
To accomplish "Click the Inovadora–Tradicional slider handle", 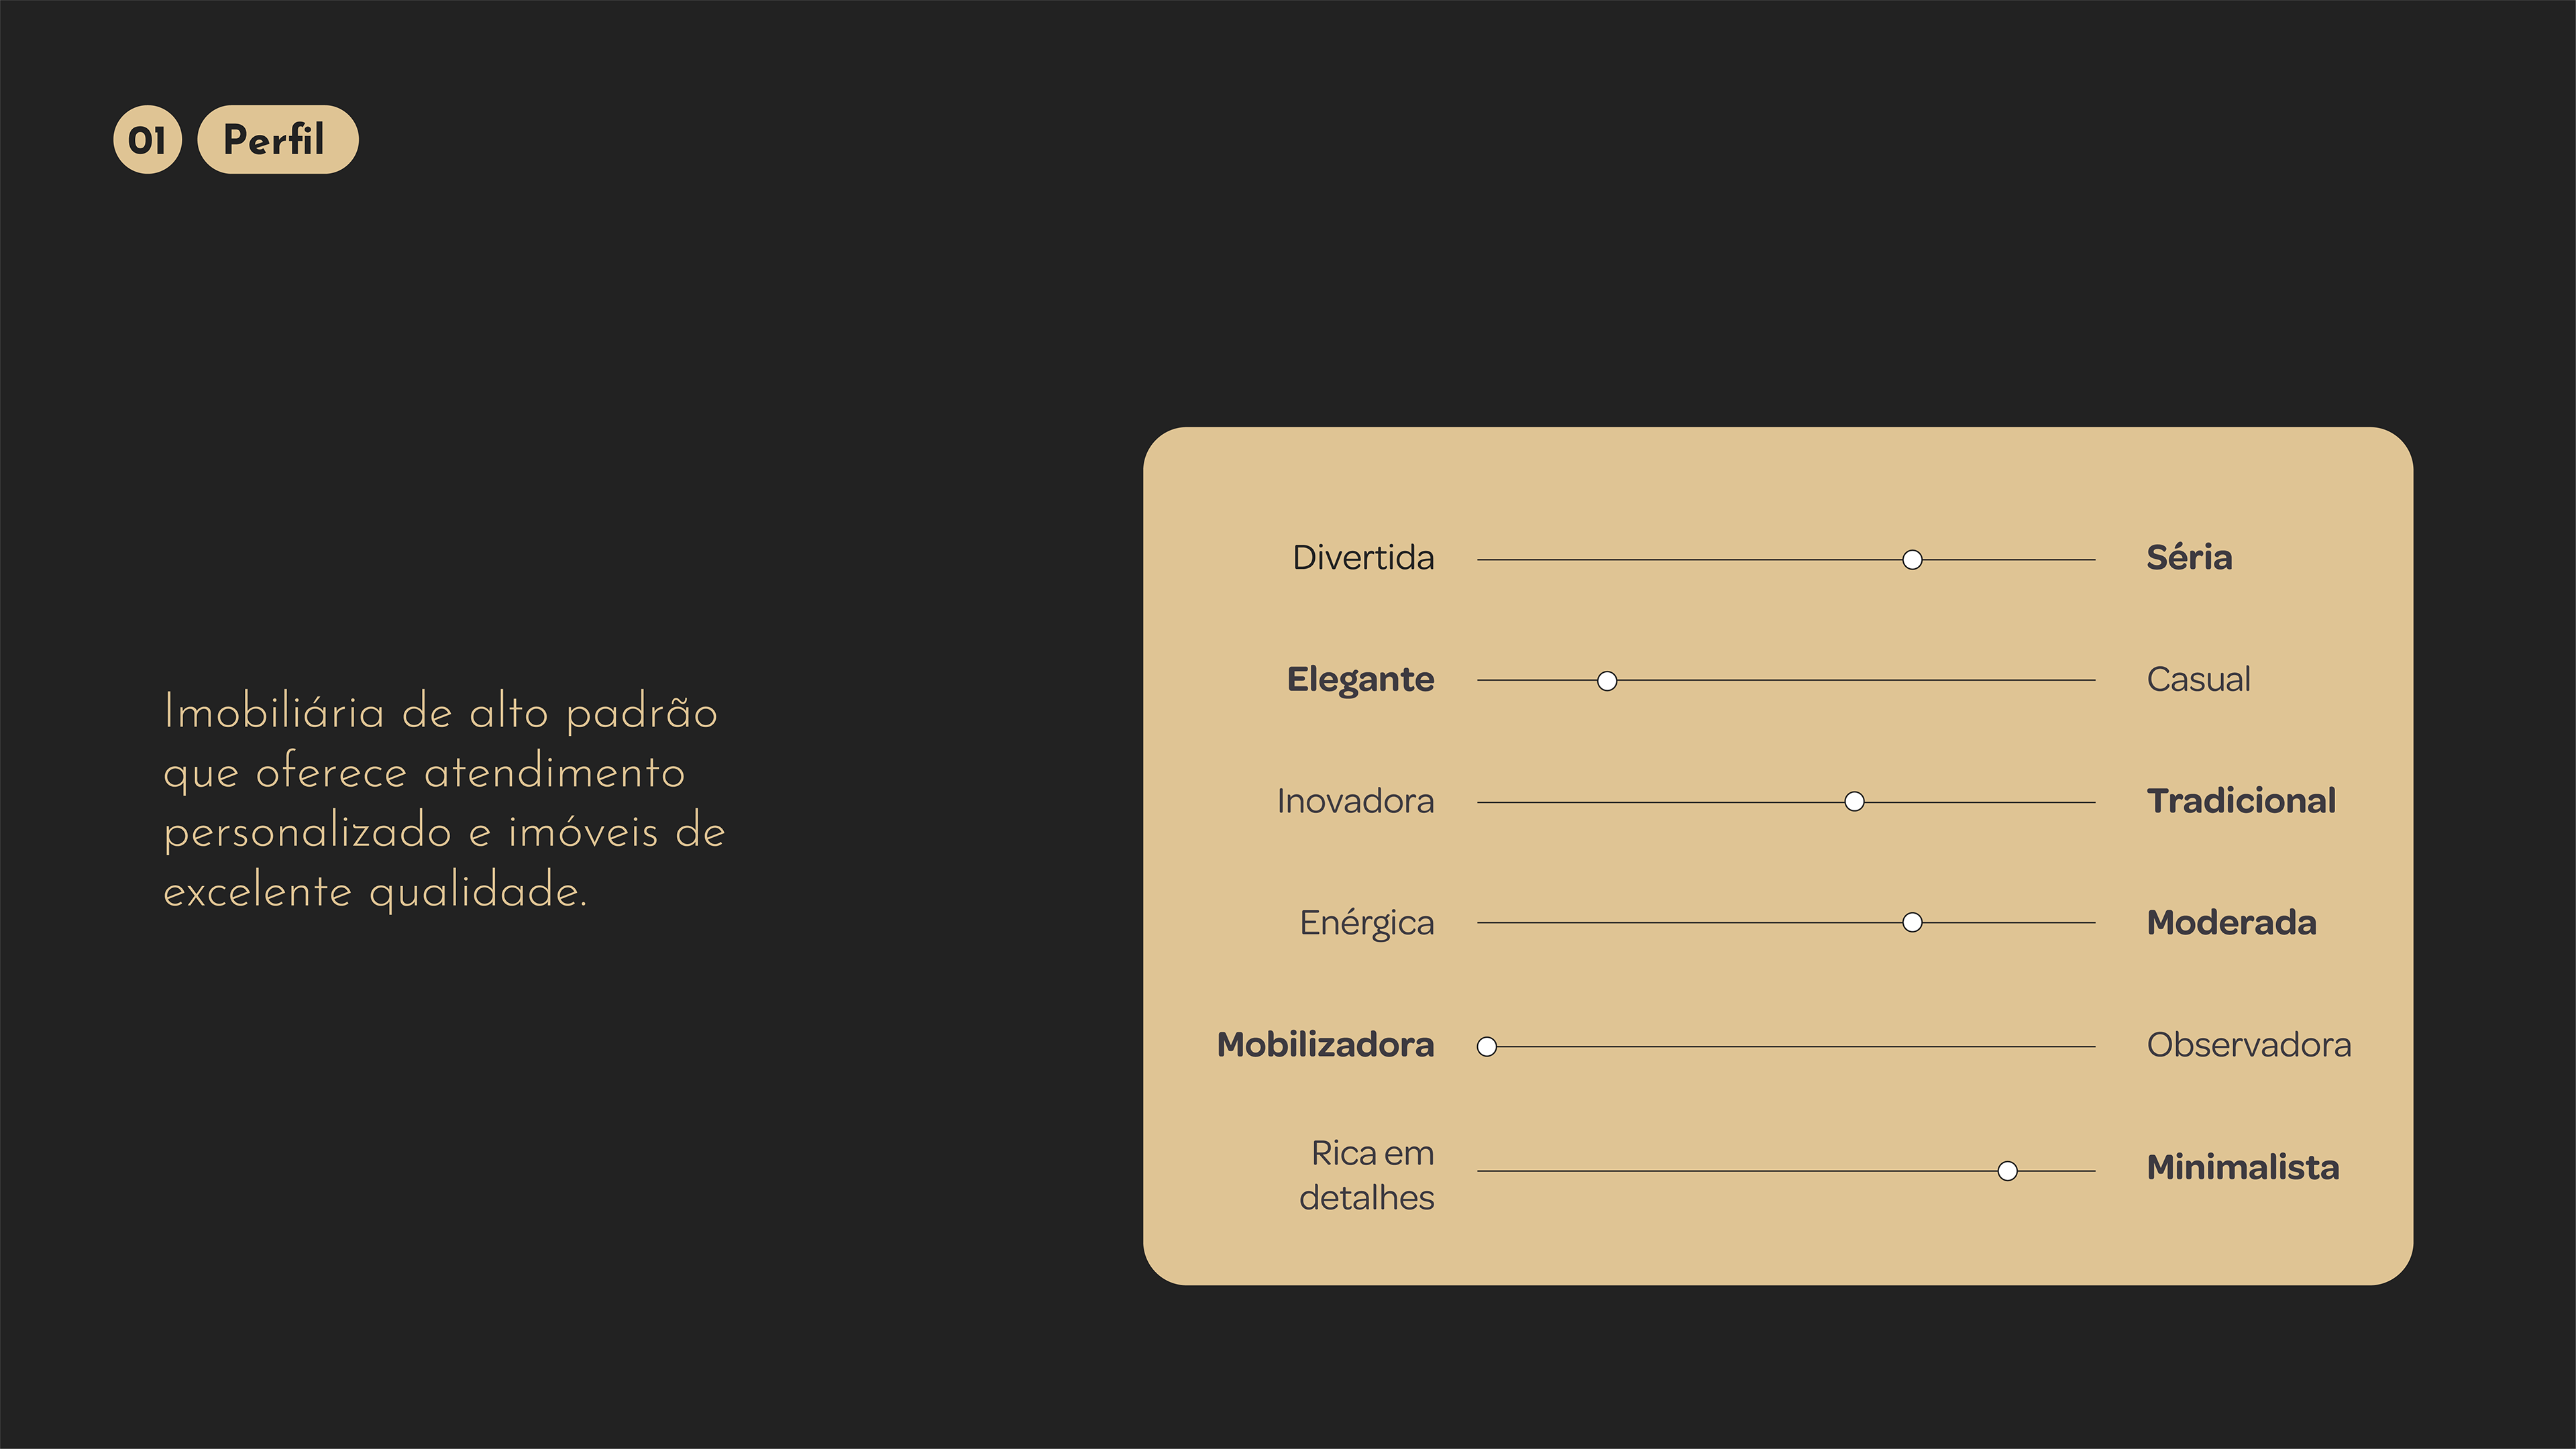I will coord(1854,802).
